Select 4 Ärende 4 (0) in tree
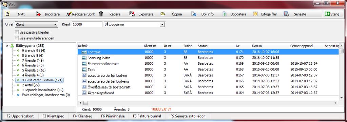 tap(33, 75)
